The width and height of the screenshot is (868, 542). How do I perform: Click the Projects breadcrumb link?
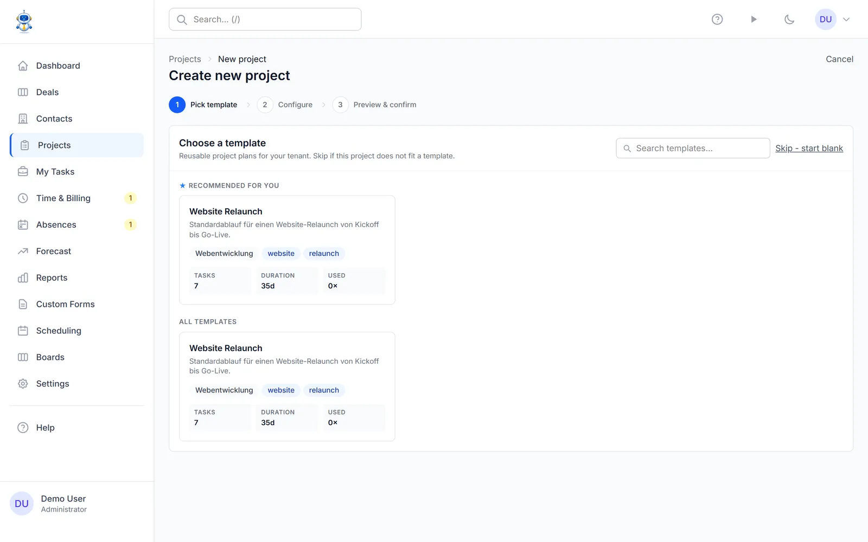[x=185, y=59]
